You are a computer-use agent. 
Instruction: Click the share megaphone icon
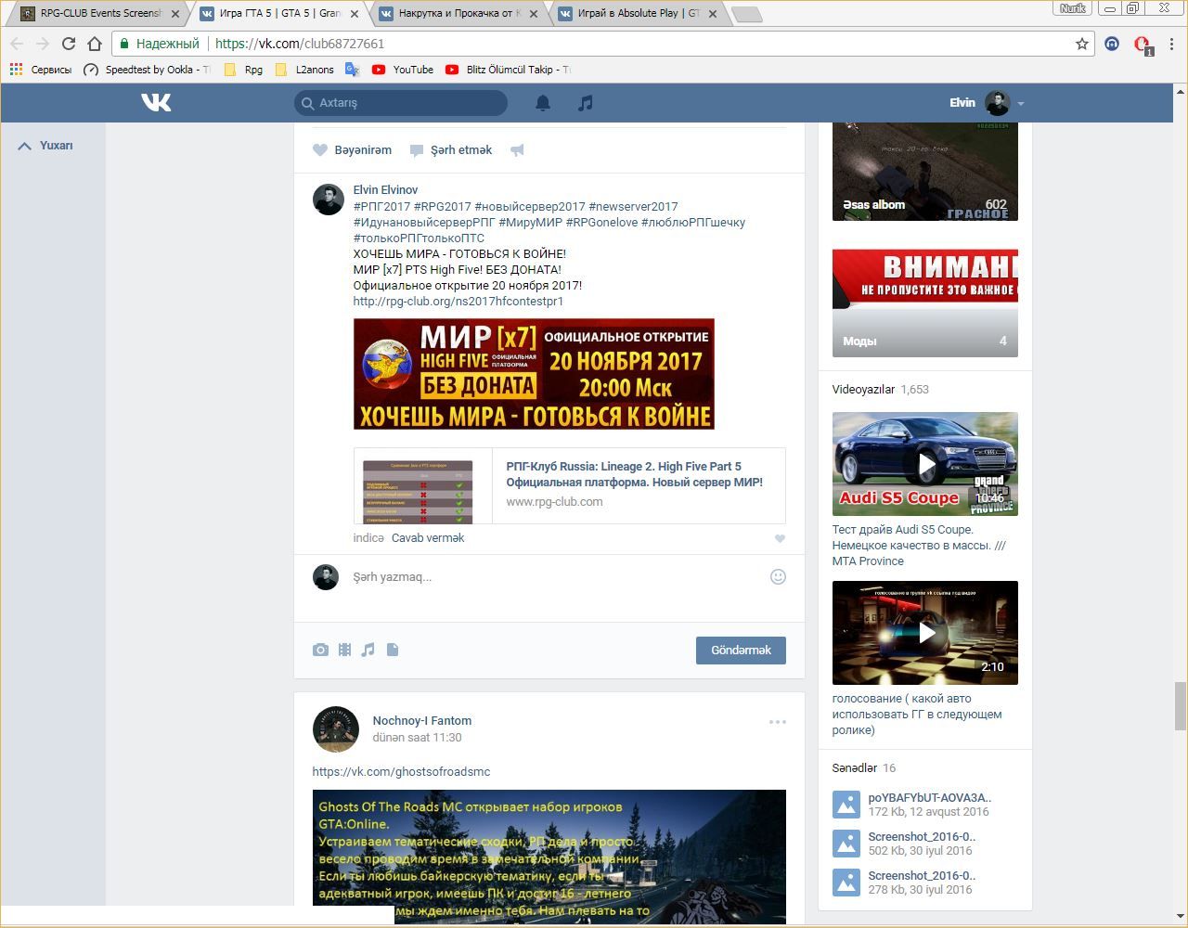coord(517,150)
